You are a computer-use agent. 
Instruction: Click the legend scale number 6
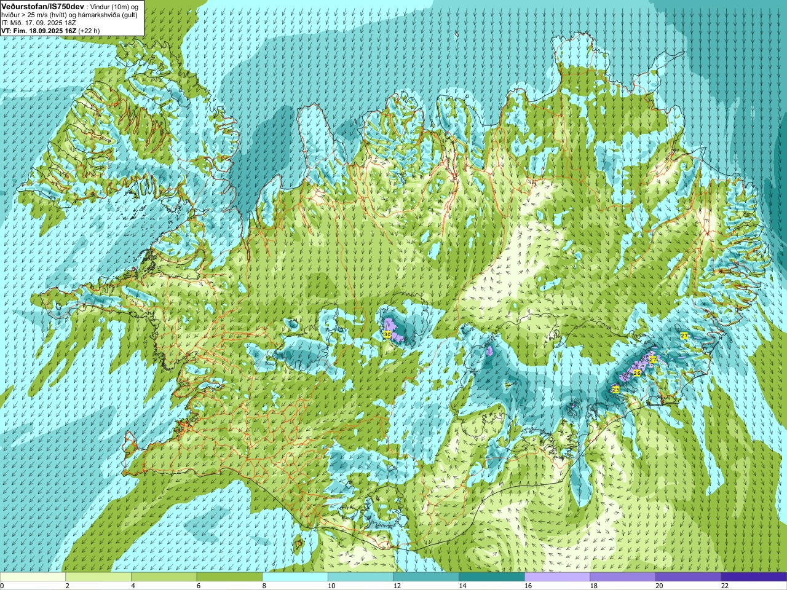click(x=199, y=586)
